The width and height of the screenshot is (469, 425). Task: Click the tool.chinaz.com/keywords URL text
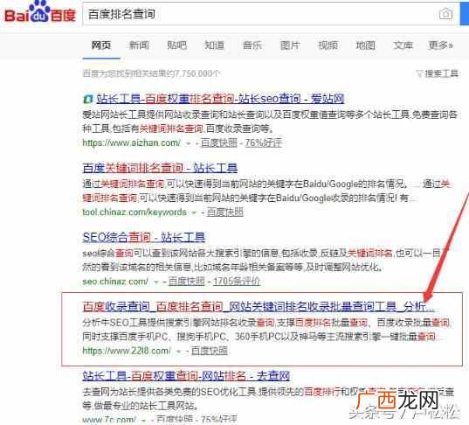[134, 212]
